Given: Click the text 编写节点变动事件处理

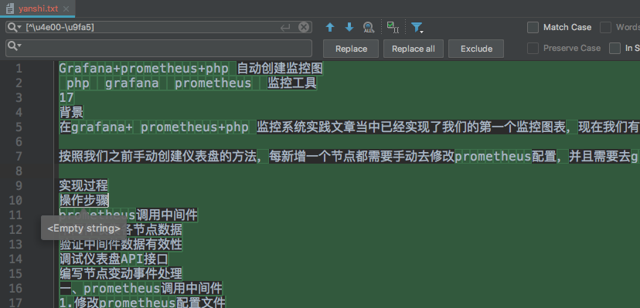Looking at the screenshot, I should pos(121,274).
